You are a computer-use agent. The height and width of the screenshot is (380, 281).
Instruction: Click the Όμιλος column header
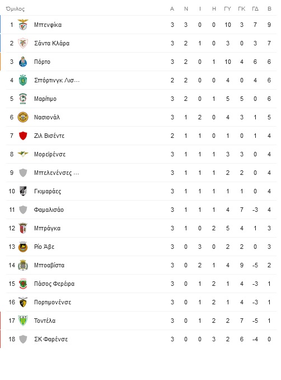click(15, 9)
